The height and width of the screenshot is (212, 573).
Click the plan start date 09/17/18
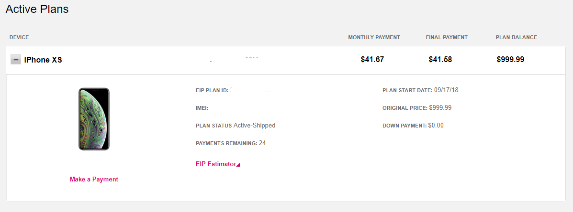446,90
